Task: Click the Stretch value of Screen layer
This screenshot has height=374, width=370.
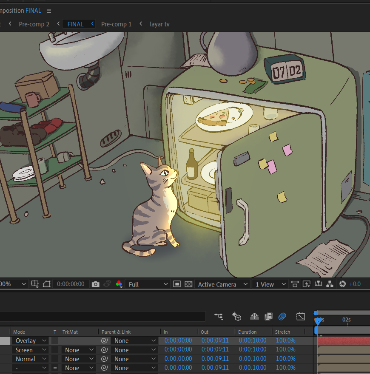Action: pyautogui.click(x=285, y=349)
